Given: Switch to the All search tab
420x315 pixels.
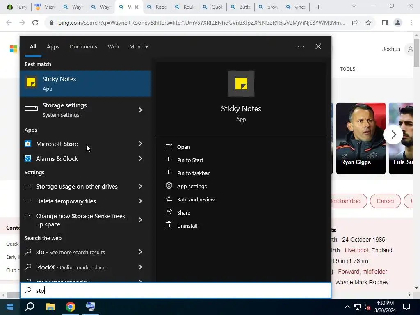Looking at the screenshot, I should click(33, 47).
